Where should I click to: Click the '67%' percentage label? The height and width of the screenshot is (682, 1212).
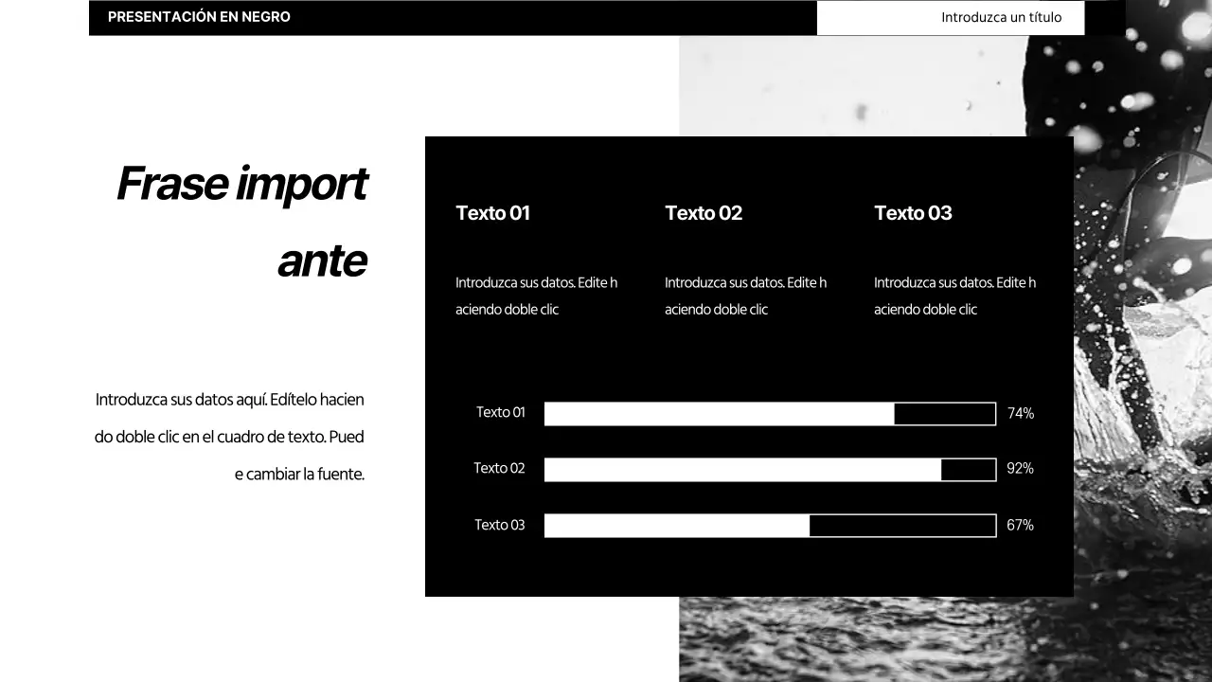point(1020,524)
